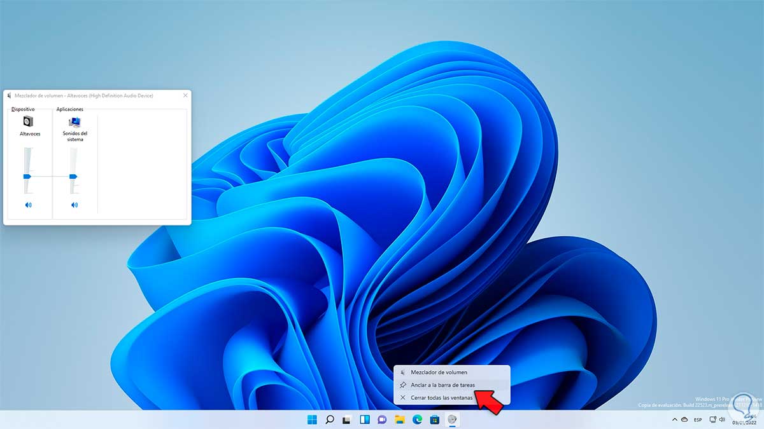Launch Teams Chat from the taskbar
The height and width of the screenshot is (429, 764).
click(x=382, y=419)
